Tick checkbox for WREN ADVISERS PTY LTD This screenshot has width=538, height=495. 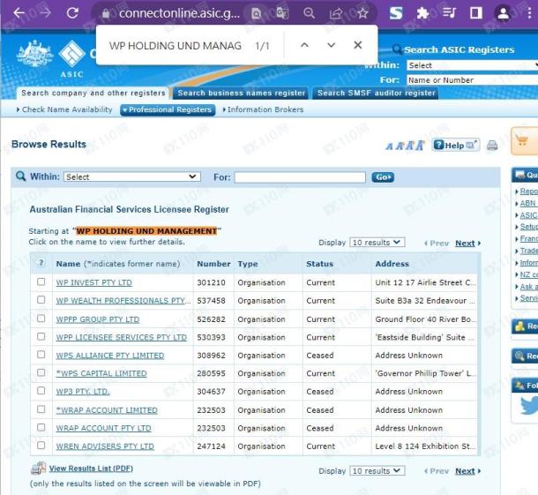tap(41, 446)
